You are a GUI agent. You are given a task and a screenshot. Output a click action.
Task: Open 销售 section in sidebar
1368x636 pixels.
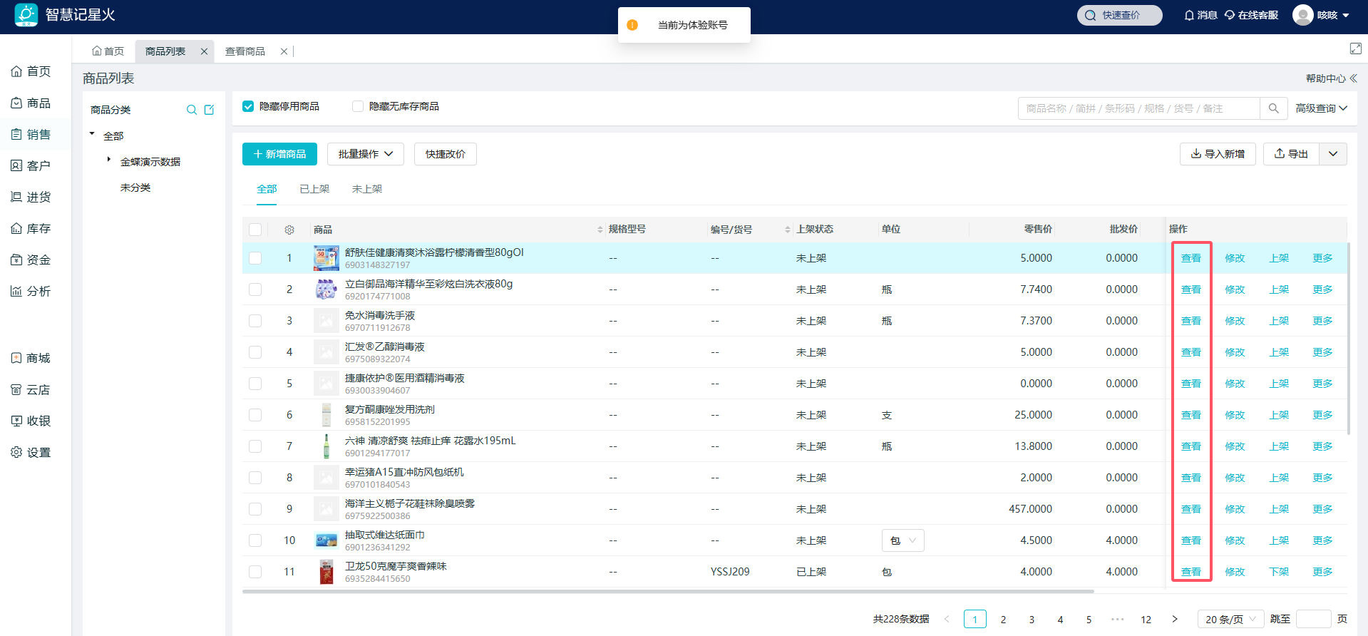pos(31,135)
